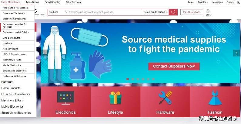241x124 pixels.
Task: Open the globe language icon
Action: click(208, 11)
